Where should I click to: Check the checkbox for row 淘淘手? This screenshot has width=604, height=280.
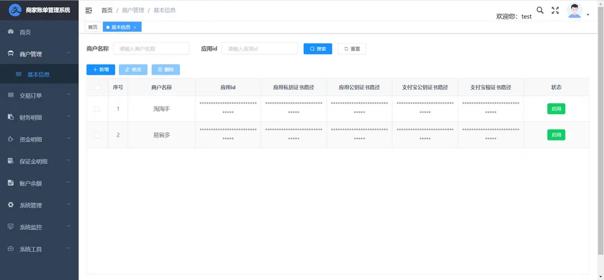point(97,109)
